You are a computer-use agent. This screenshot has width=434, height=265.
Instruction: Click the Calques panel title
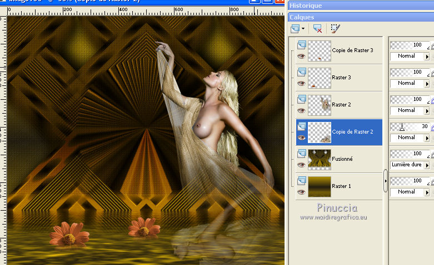click(302, 17)
